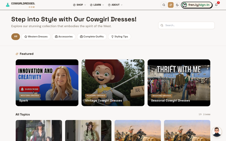The width and height of the screenshot is (226, 141).
Task: Click the icon beside LEARN
Action: point(91,5)
